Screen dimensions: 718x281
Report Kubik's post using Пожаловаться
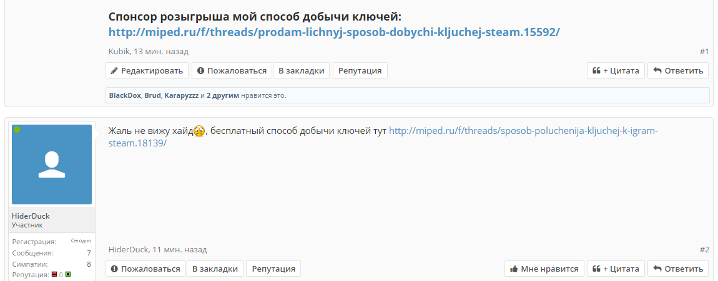(x=232, y=71)
